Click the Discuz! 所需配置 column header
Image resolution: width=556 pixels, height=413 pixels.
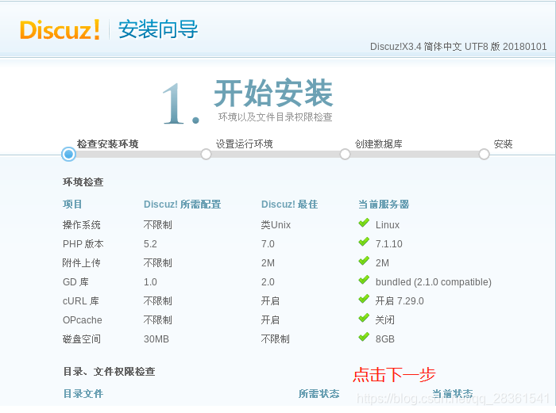(182, 205)
